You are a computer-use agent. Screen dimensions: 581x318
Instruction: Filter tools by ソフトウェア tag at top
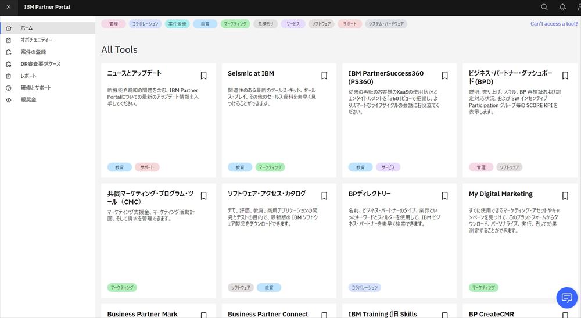(x=321, y=24)
